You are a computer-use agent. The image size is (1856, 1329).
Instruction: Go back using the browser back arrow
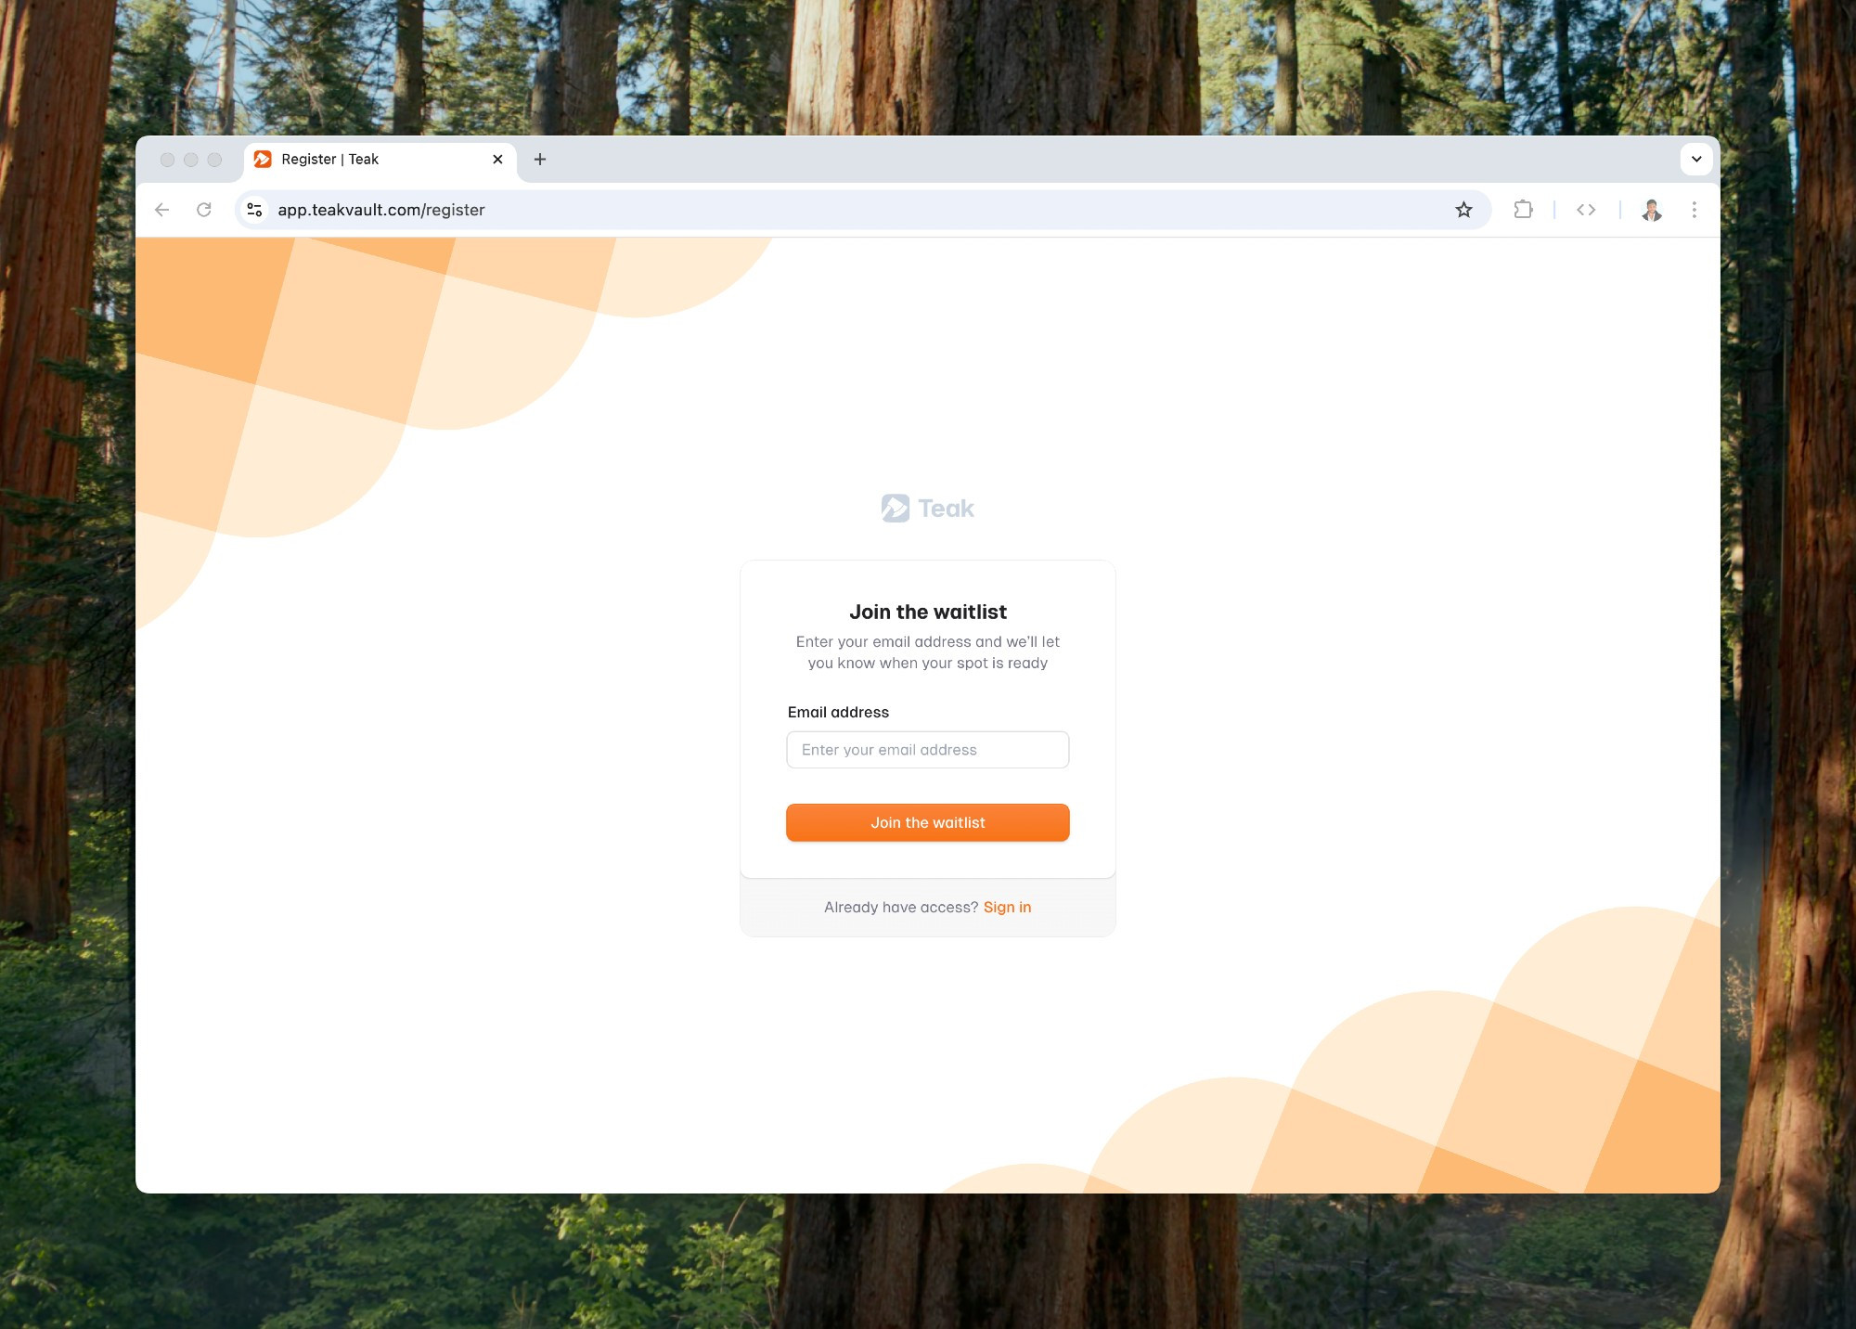coord(162,210)
